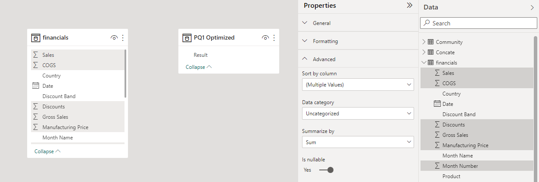Select Country field in financials card
The height and width of the screenshot is (182, 539).
51,76
